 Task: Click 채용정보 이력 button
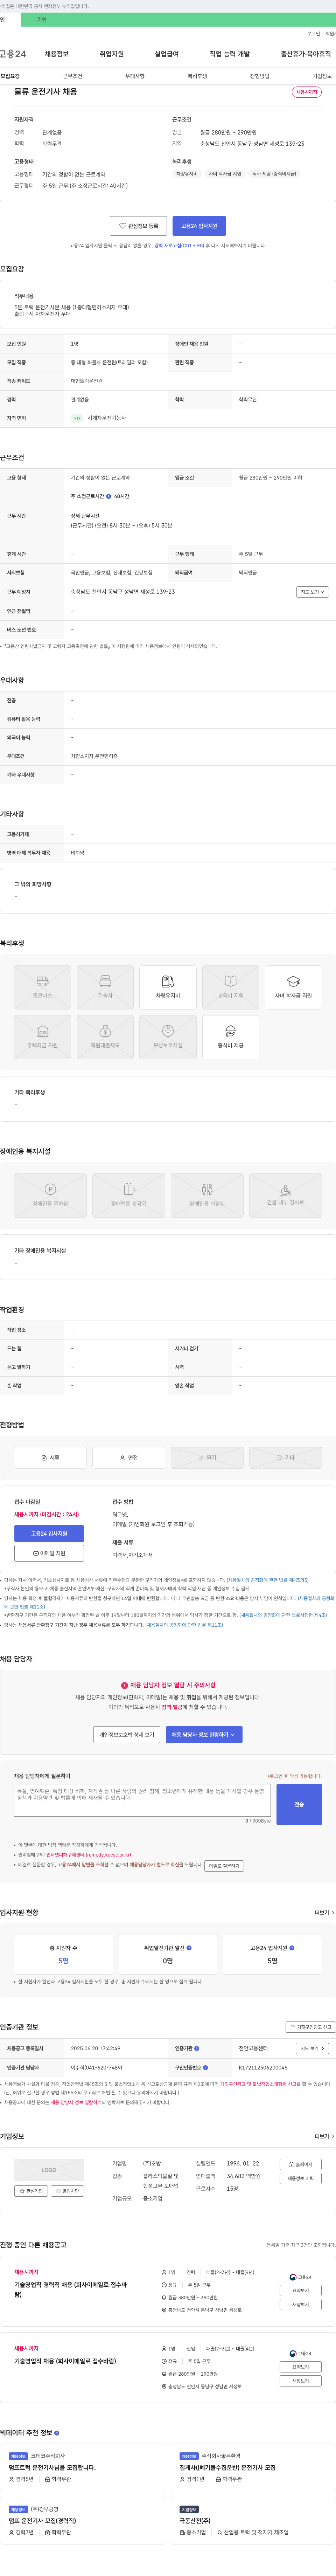click(301, 2178)
